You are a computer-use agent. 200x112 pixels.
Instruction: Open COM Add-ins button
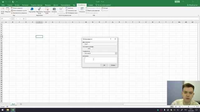[47, 11]
